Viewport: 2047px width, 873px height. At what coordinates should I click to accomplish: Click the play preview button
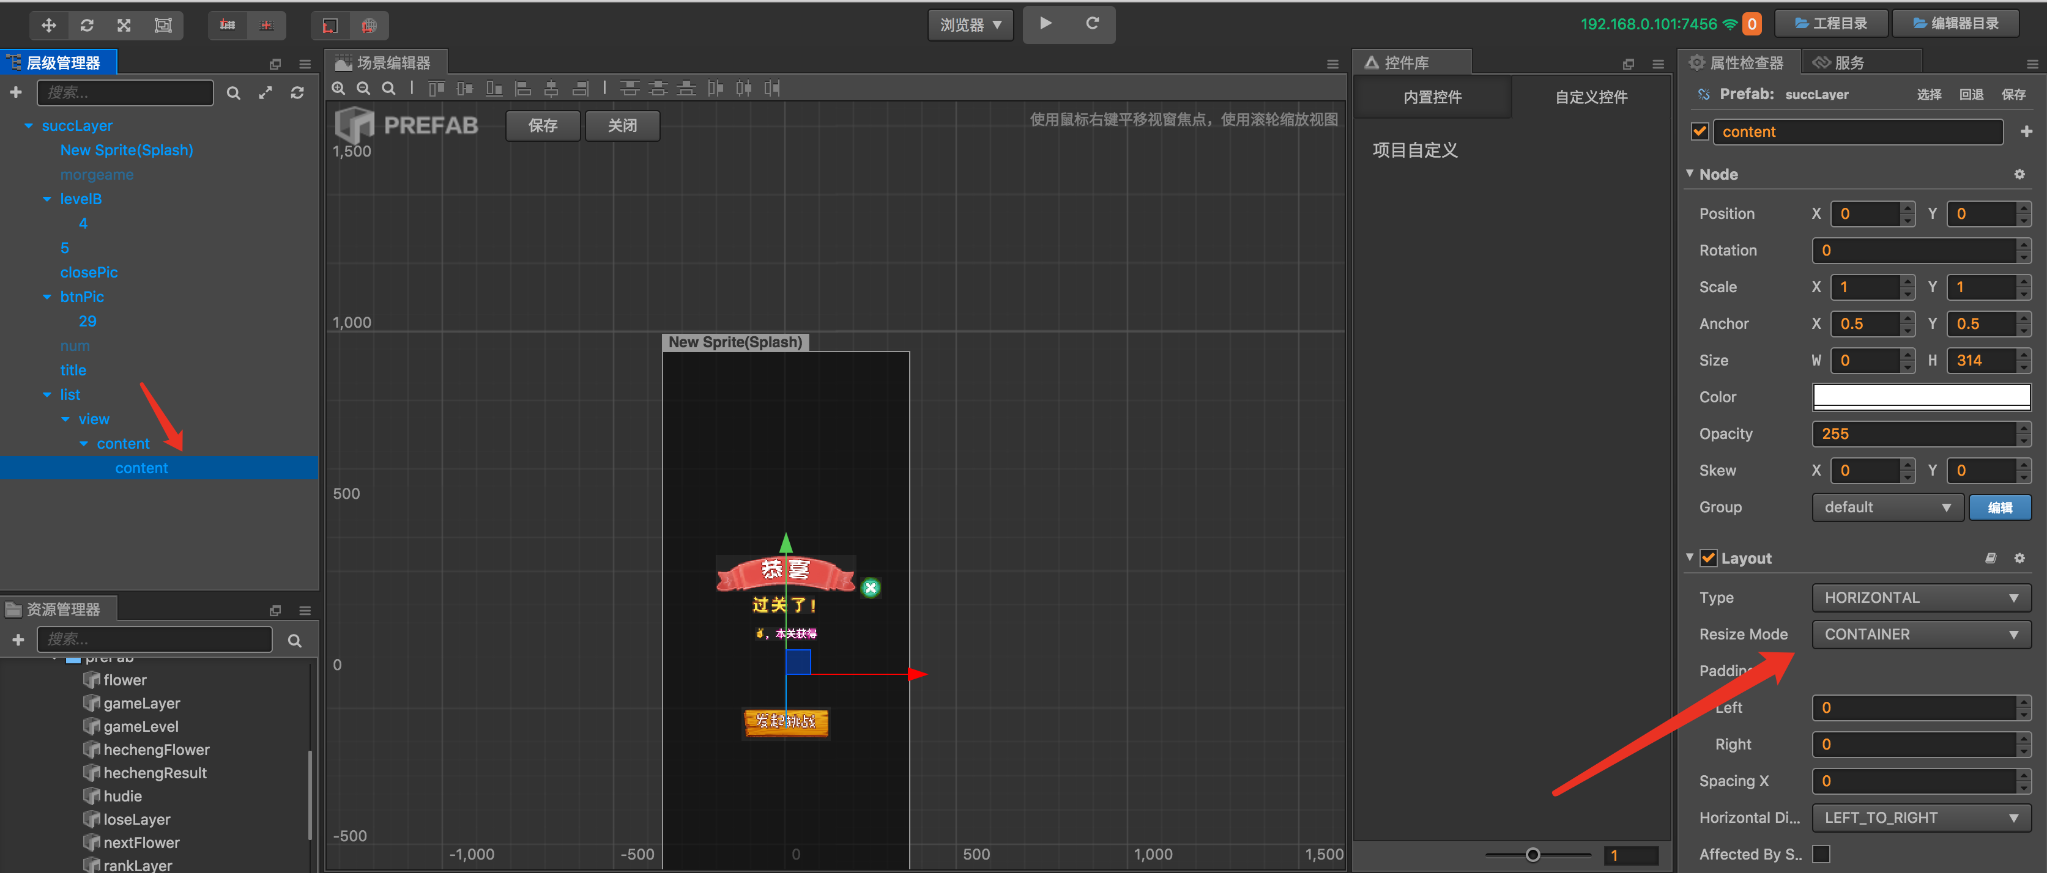click(1045, 23)
